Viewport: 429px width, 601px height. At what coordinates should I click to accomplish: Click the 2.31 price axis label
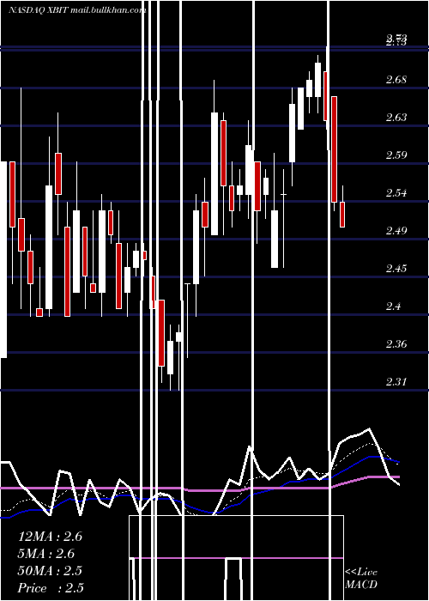coord(396,381)
